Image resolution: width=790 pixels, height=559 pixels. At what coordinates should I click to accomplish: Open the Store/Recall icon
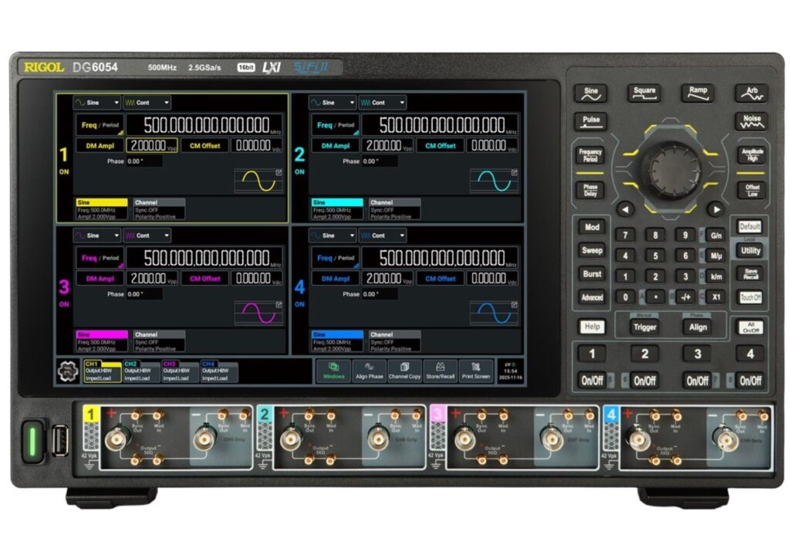click(x=441, y=371)
